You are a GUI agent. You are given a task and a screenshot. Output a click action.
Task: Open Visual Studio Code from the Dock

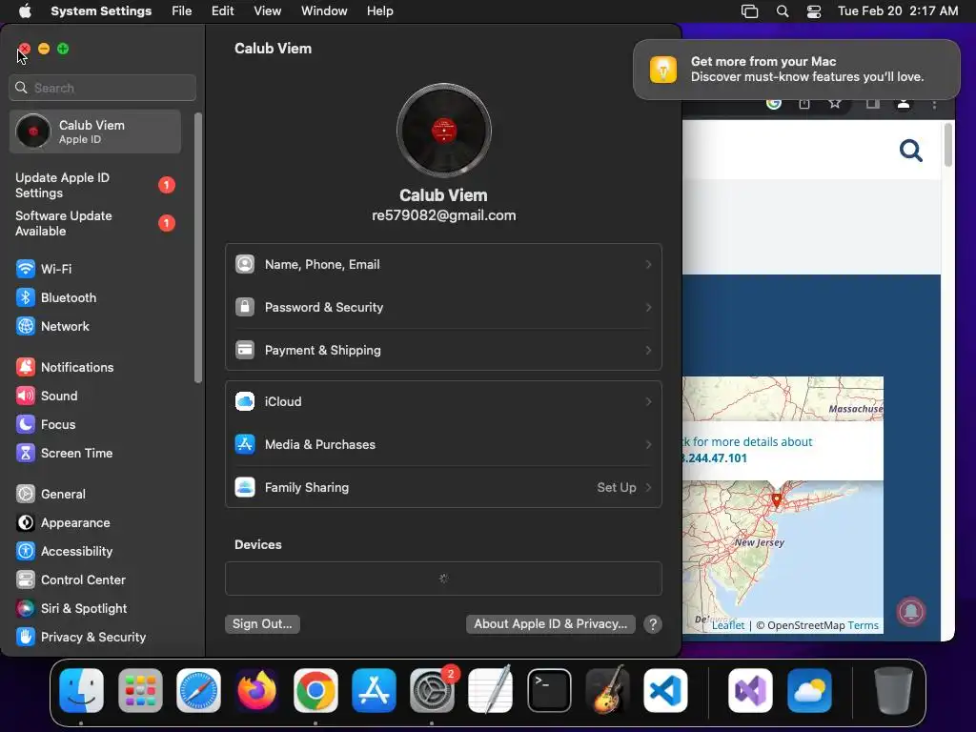[x=665, y=690]
